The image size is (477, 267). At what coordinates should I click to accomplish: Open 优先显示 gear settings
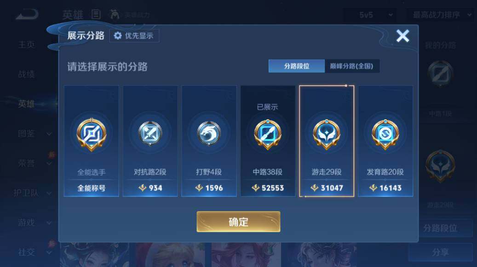[134, 36]
